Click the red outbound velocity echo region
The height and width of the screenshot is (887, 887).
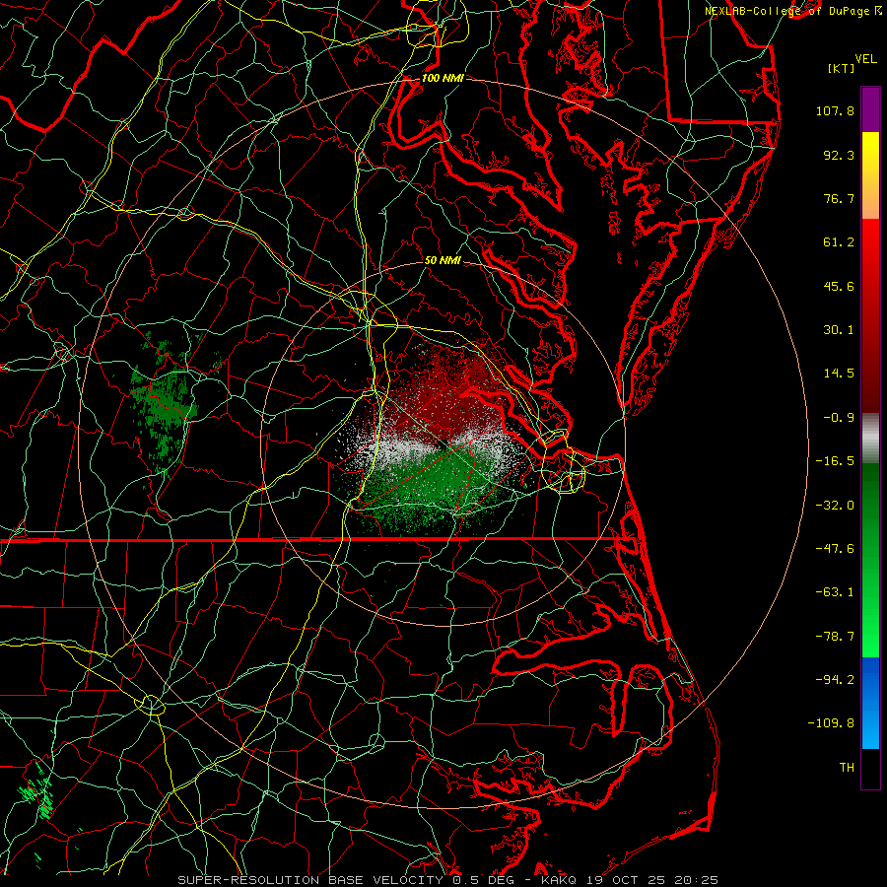(446, 390)
